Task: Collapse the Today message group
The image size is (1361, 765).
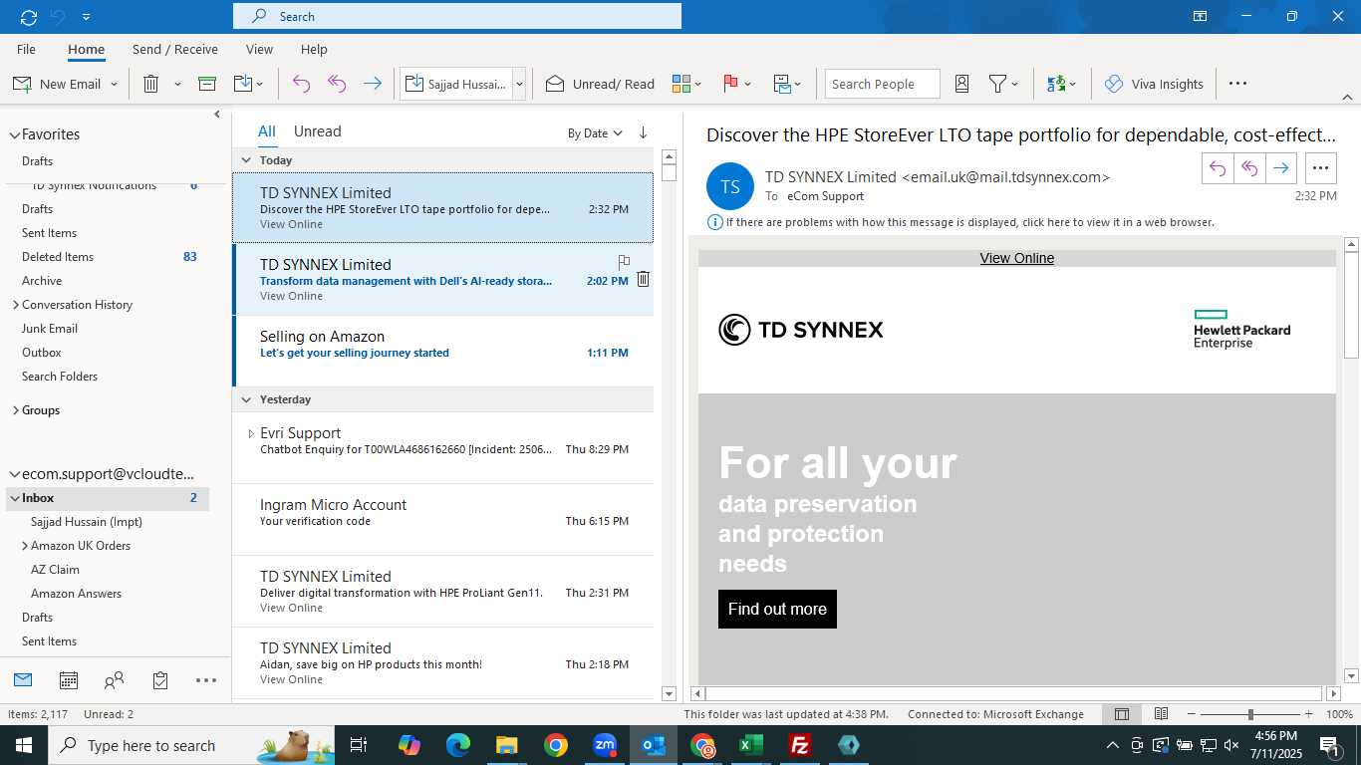Action: click(x=247, y=160)
